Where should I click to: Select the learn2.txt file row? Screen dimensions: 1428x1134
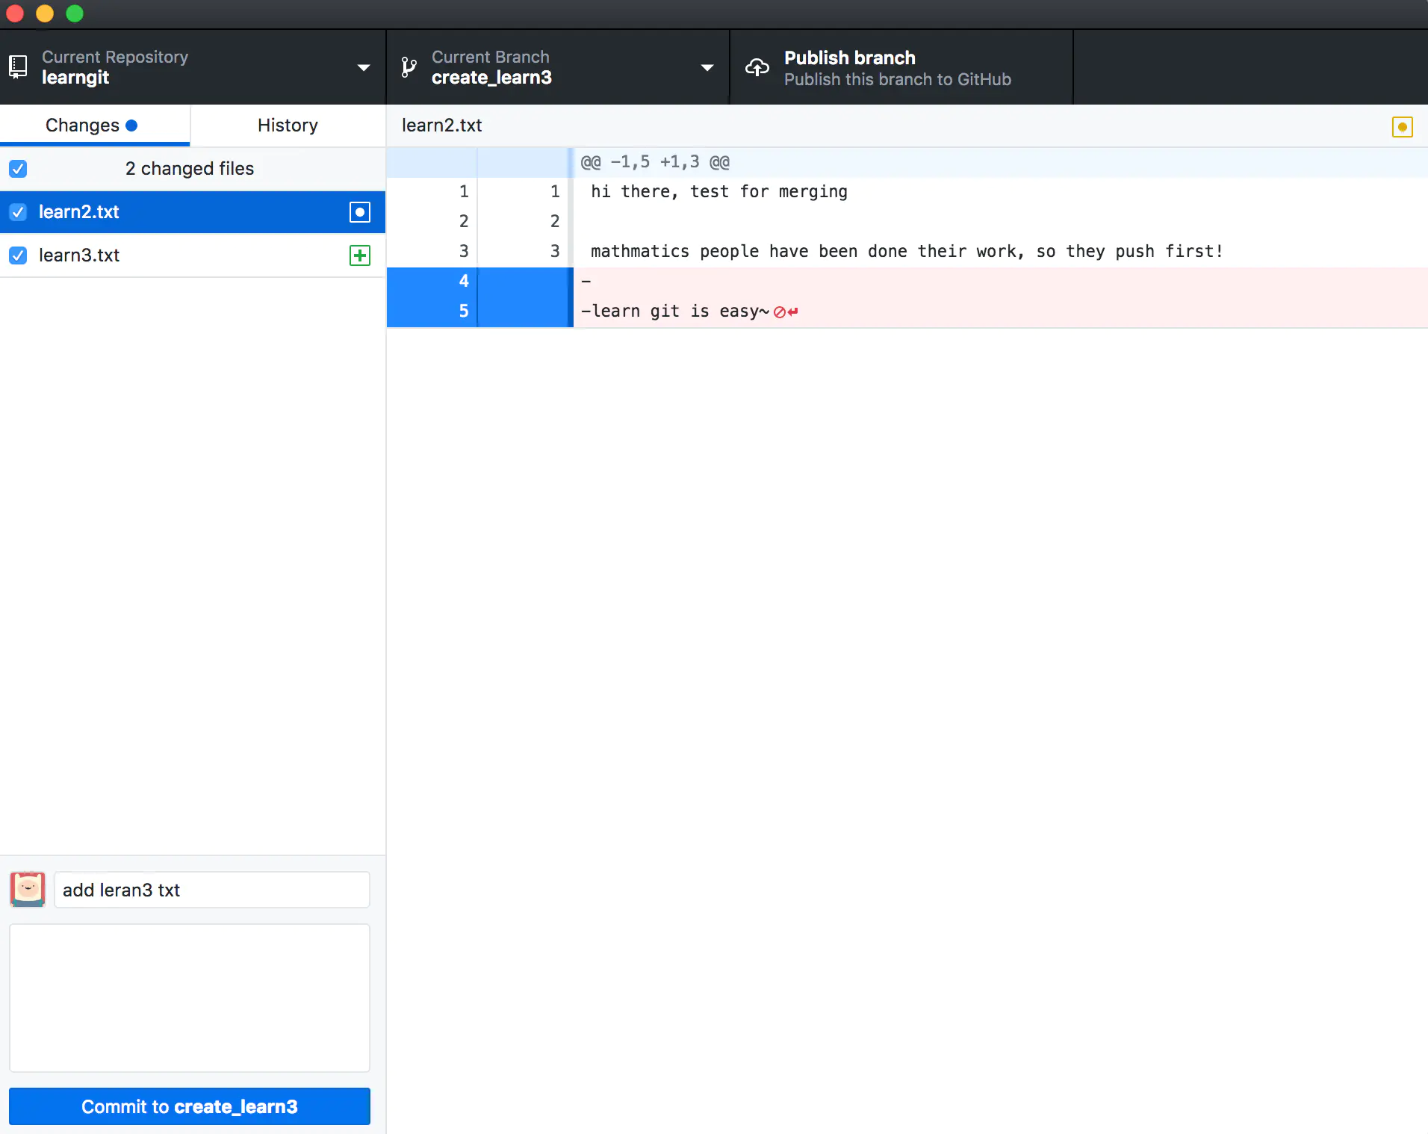point(193,212)
